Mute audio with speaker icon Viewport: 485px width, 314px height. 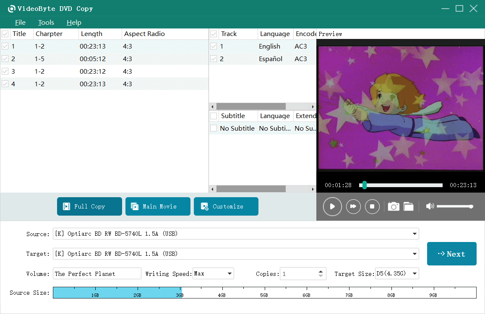click(430, 206)
